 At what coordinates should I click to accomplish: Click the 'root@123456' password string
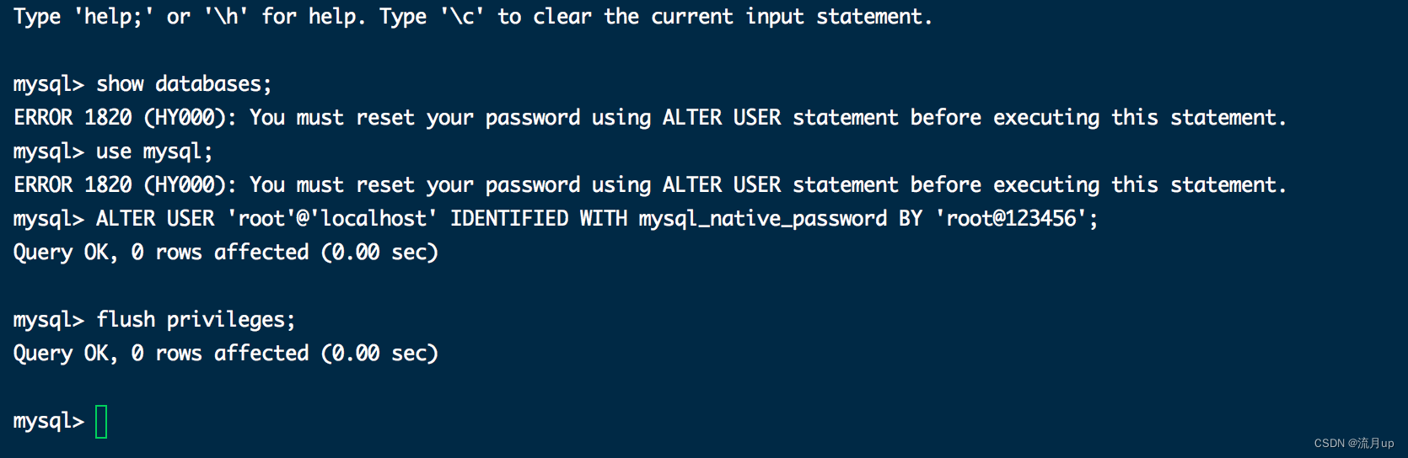(1011, 219)
